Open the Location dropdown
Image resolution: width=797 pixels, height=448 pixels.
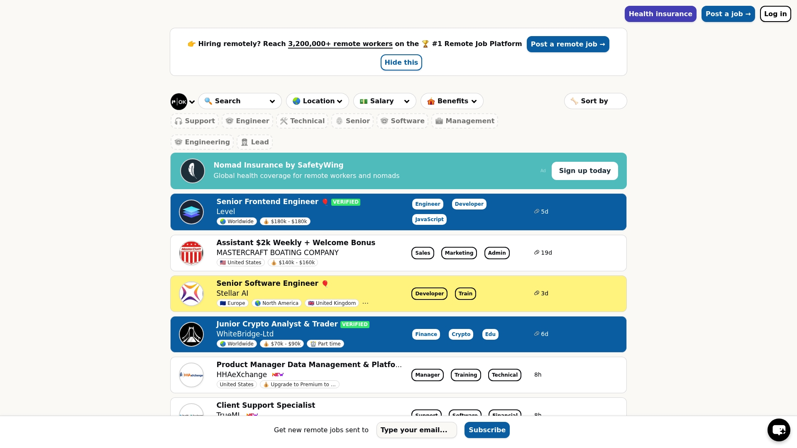317,101
